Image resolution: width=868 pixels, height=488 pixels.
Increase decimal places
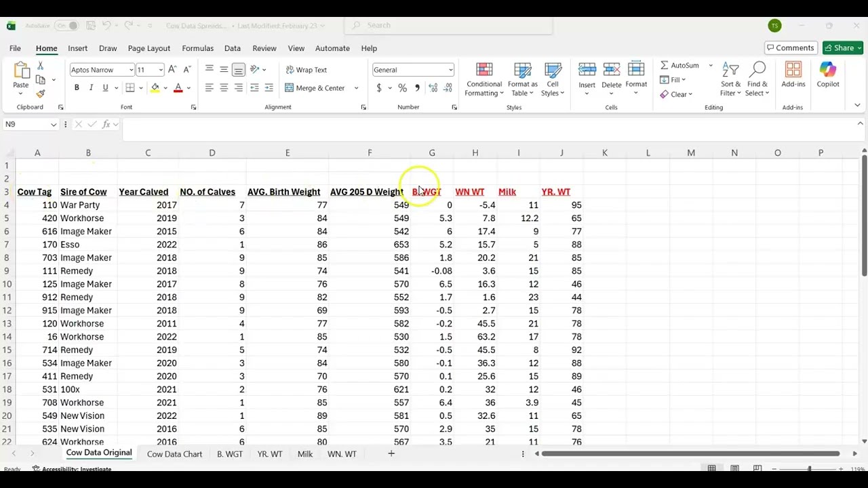tap(433, 88)
